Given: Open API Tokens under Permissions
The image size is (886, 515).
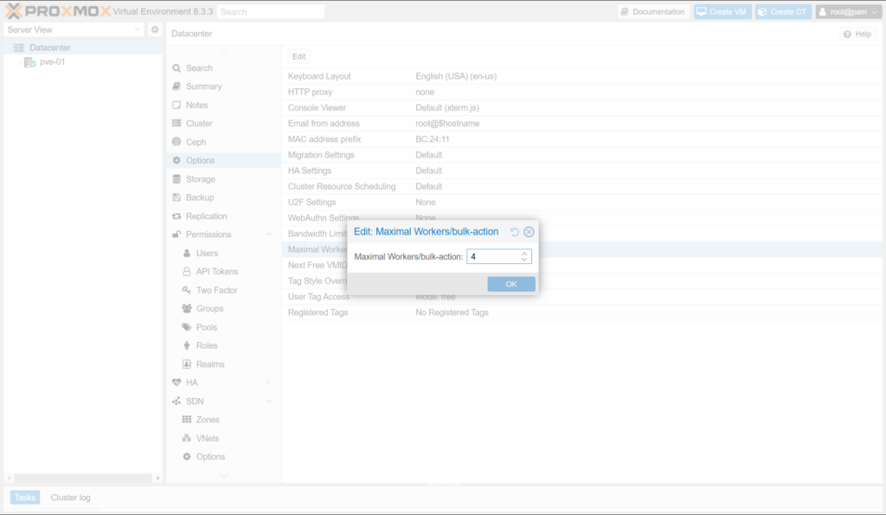Looking at the screenshot, I should [216, 272].
